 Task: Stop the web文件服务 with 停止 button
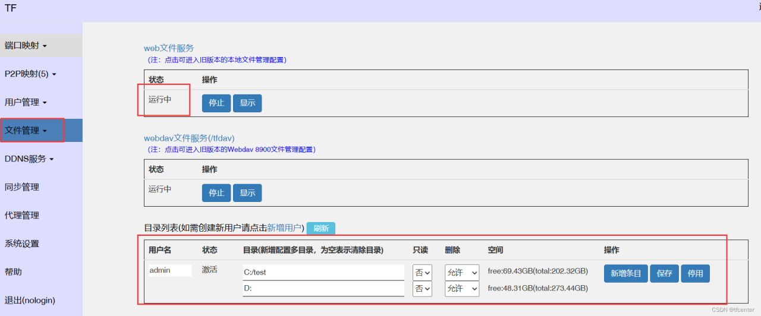point(216,103)
